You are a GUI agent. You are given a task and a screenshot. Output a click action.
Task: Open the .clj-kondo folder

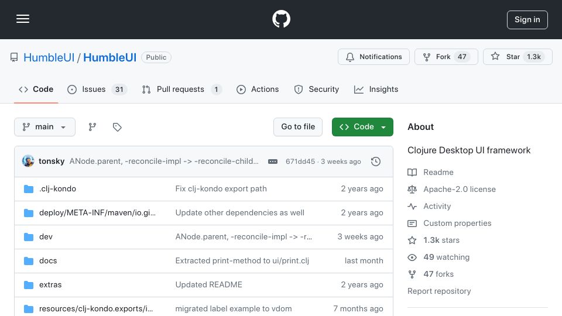coord(58,189)
